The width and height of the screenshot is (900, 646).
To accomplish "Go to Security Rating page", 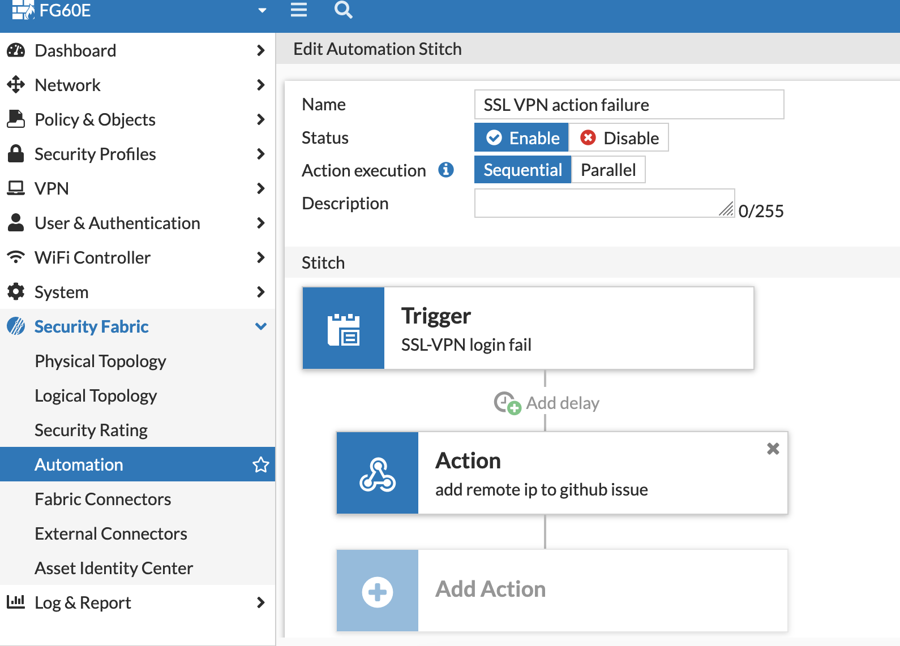I will point(91,430).
